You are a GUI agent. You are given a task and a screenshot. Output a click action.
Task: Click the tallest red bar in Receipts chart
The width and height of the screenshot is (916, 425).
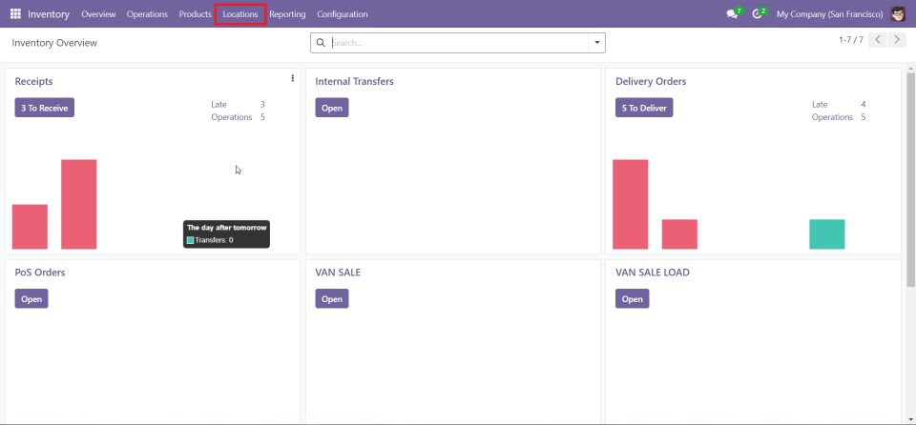click(79, 204)
